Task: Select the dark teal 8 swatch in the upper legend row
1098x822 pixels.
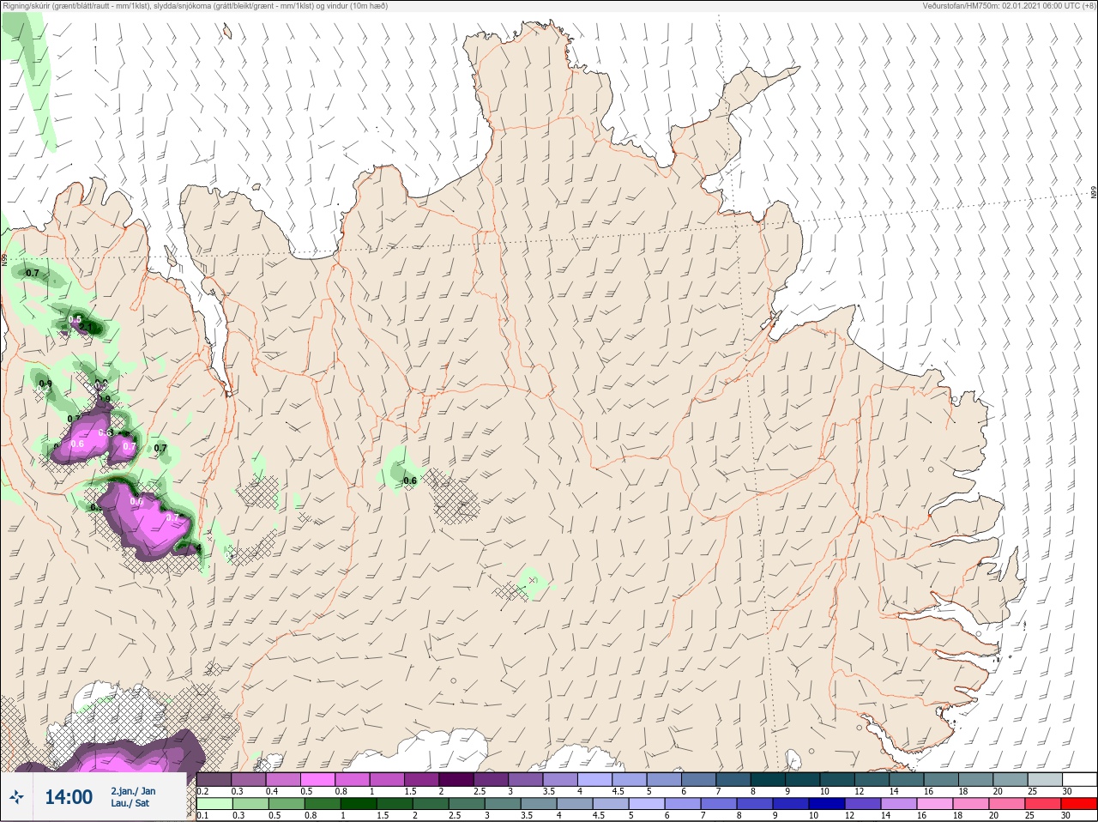Action: 769,779
